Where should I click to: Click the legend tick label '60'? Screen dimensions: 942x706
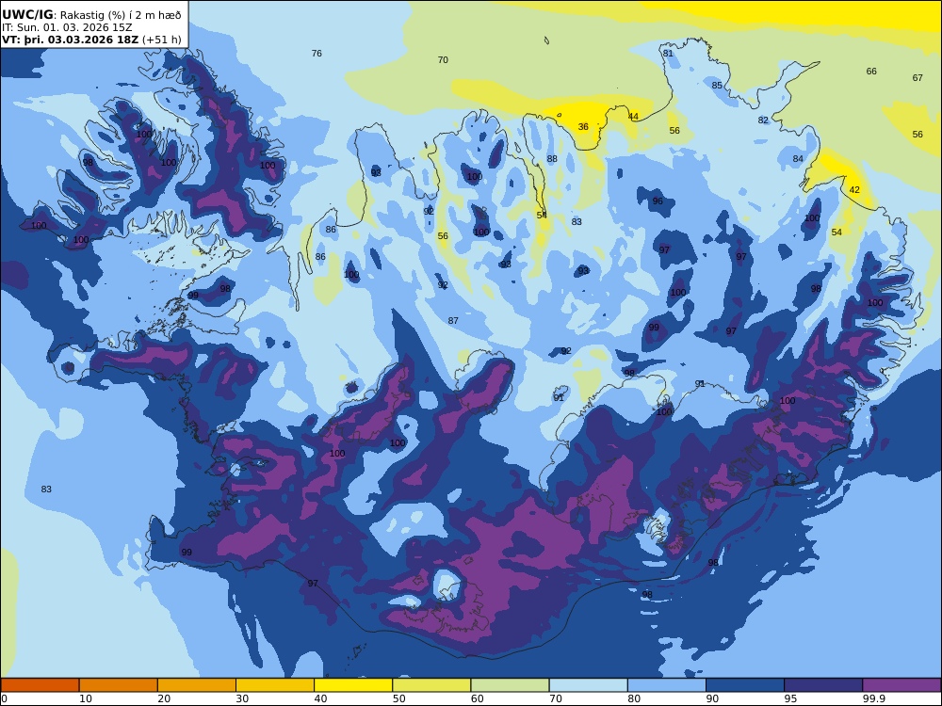478,698
